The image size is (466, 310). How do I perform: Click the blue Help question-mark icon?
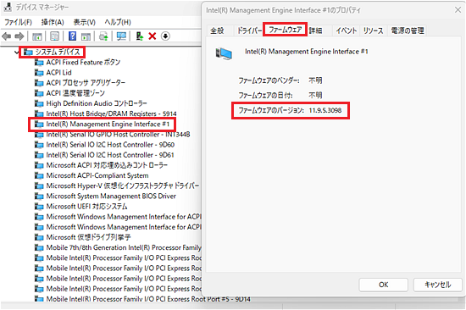(72, 36)
